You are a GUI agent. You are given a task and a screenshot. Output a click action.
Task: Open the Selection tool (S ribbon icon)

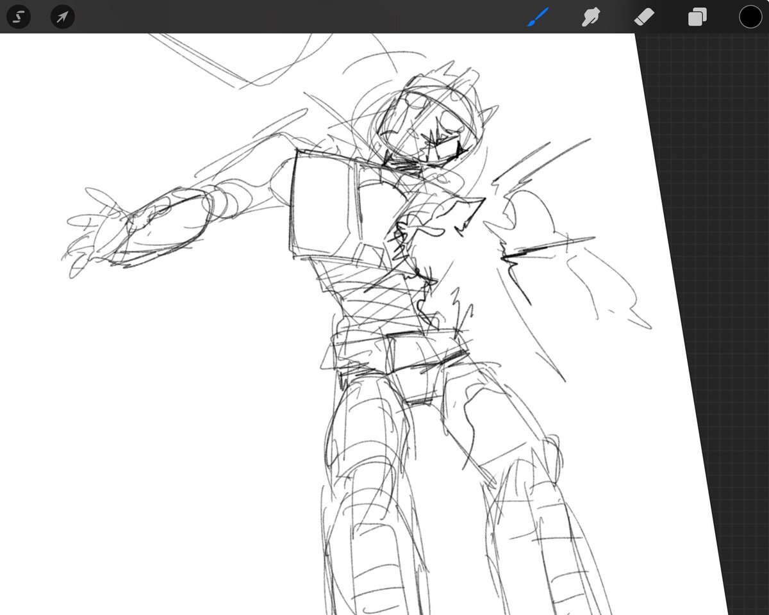[x=19, y=17]
